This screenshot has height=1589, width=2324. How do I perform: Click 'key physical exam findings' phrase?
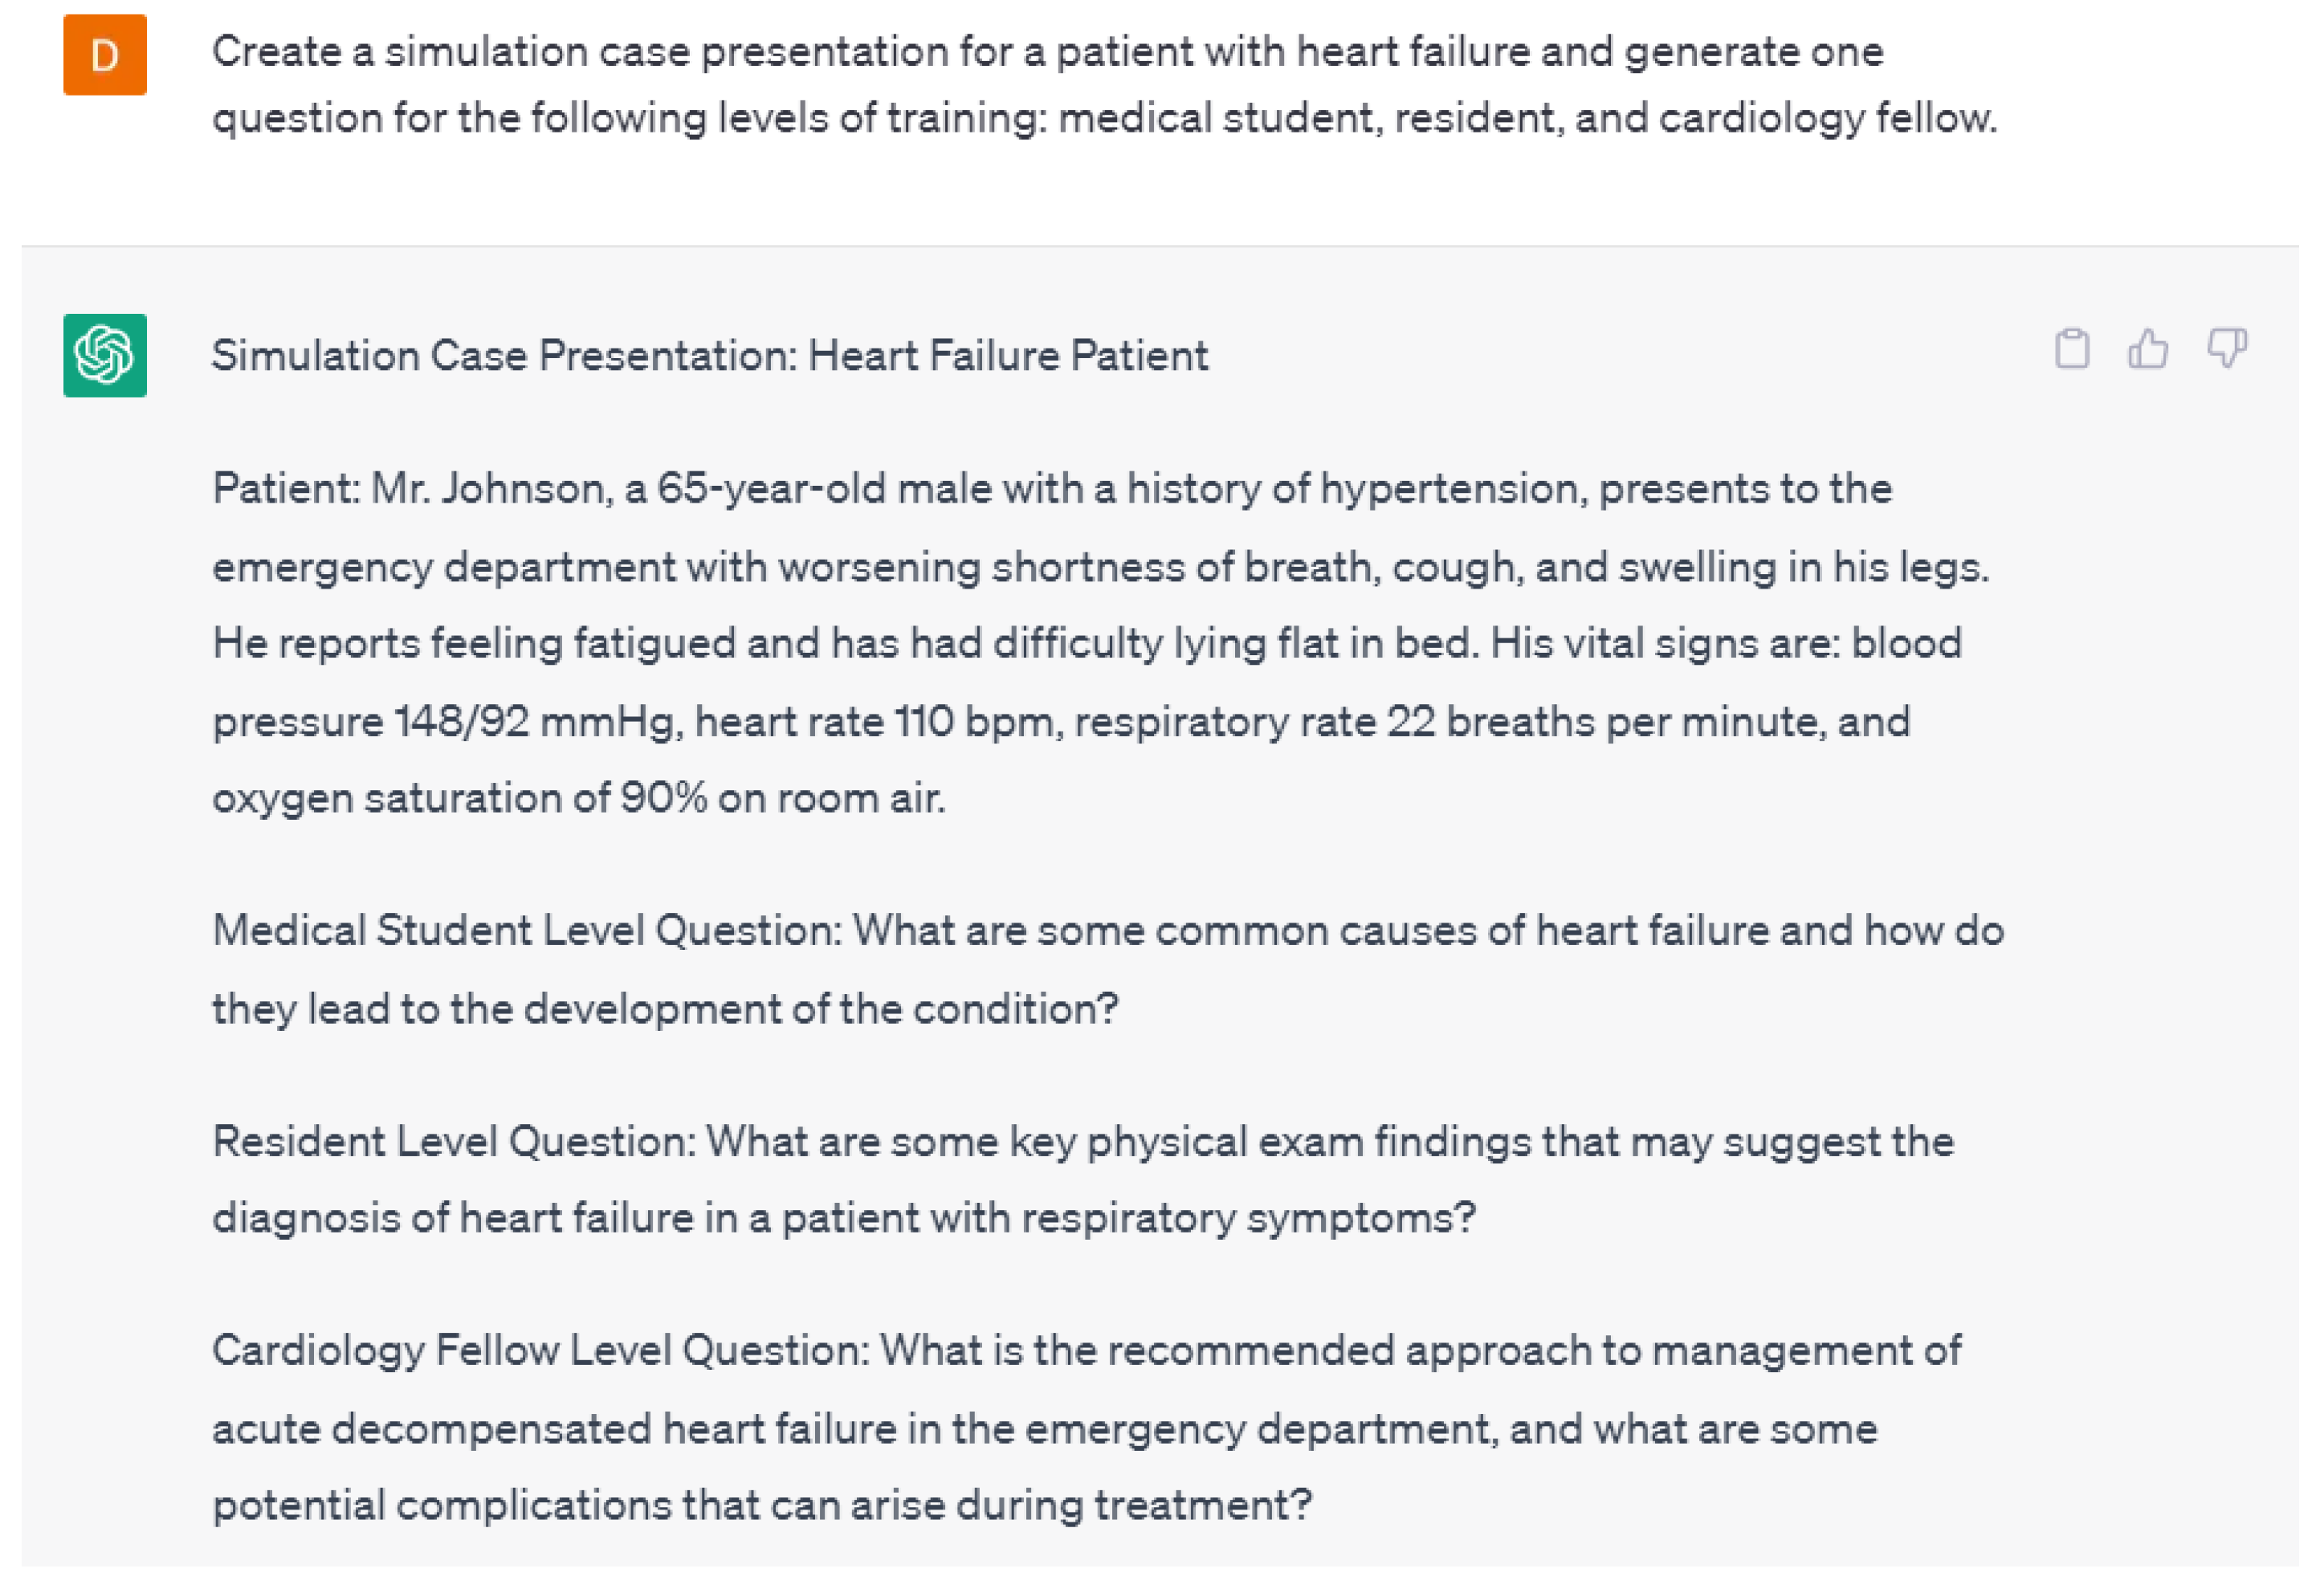(x=1269, y=1142)
